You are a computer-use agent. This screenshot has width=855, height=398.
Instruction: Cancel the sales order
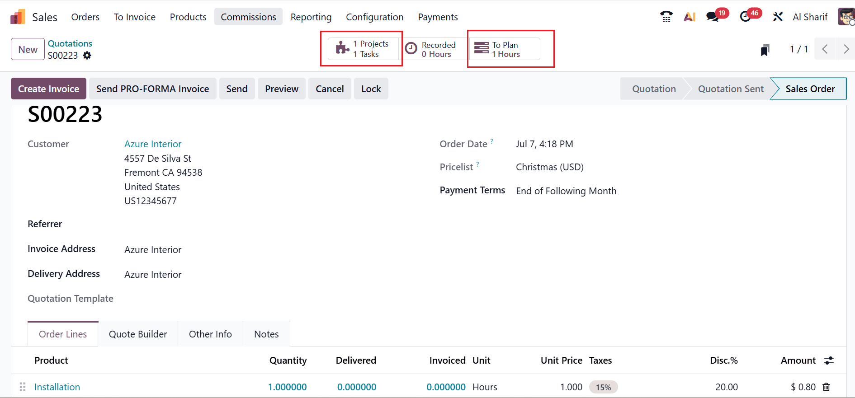click(330, 89)
